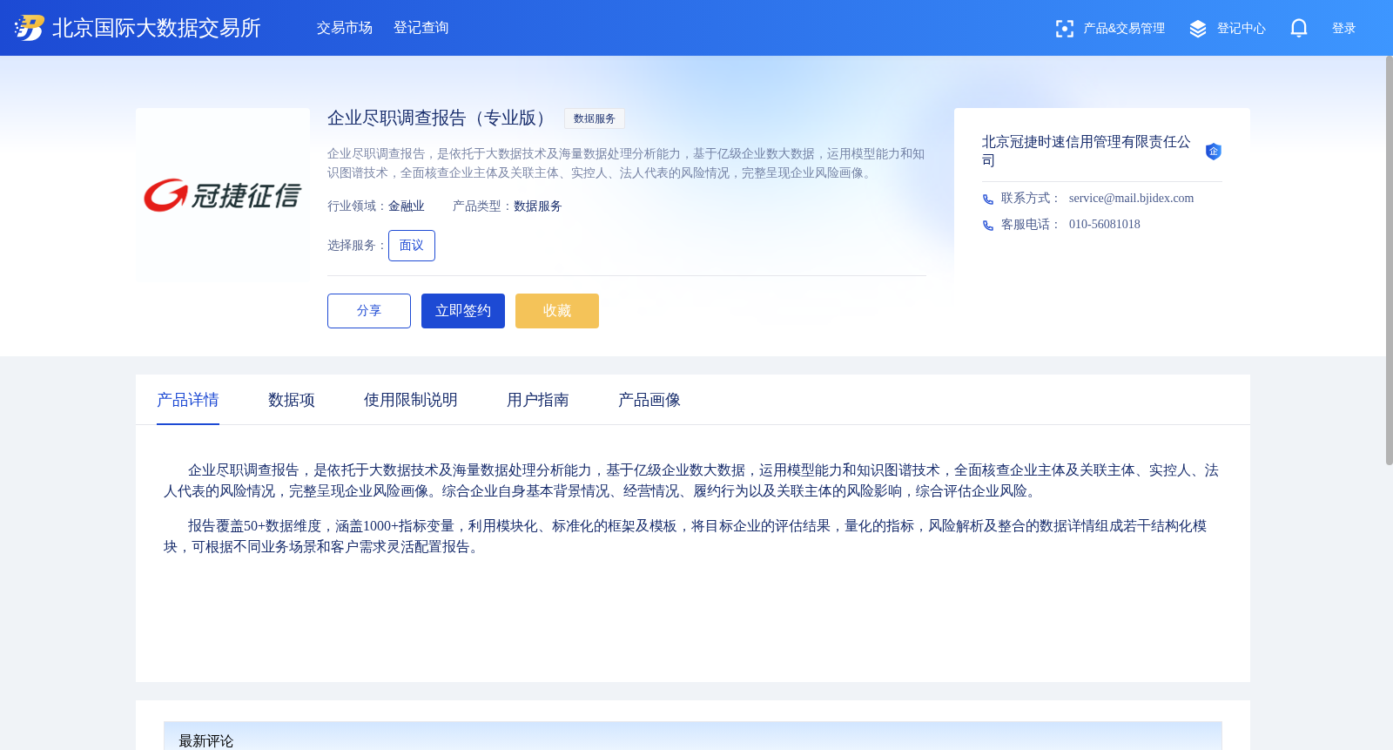Click the 登记中心 layers icon
The height and width of the screenshot is (750, 1393).
[x=1198, y=29]
